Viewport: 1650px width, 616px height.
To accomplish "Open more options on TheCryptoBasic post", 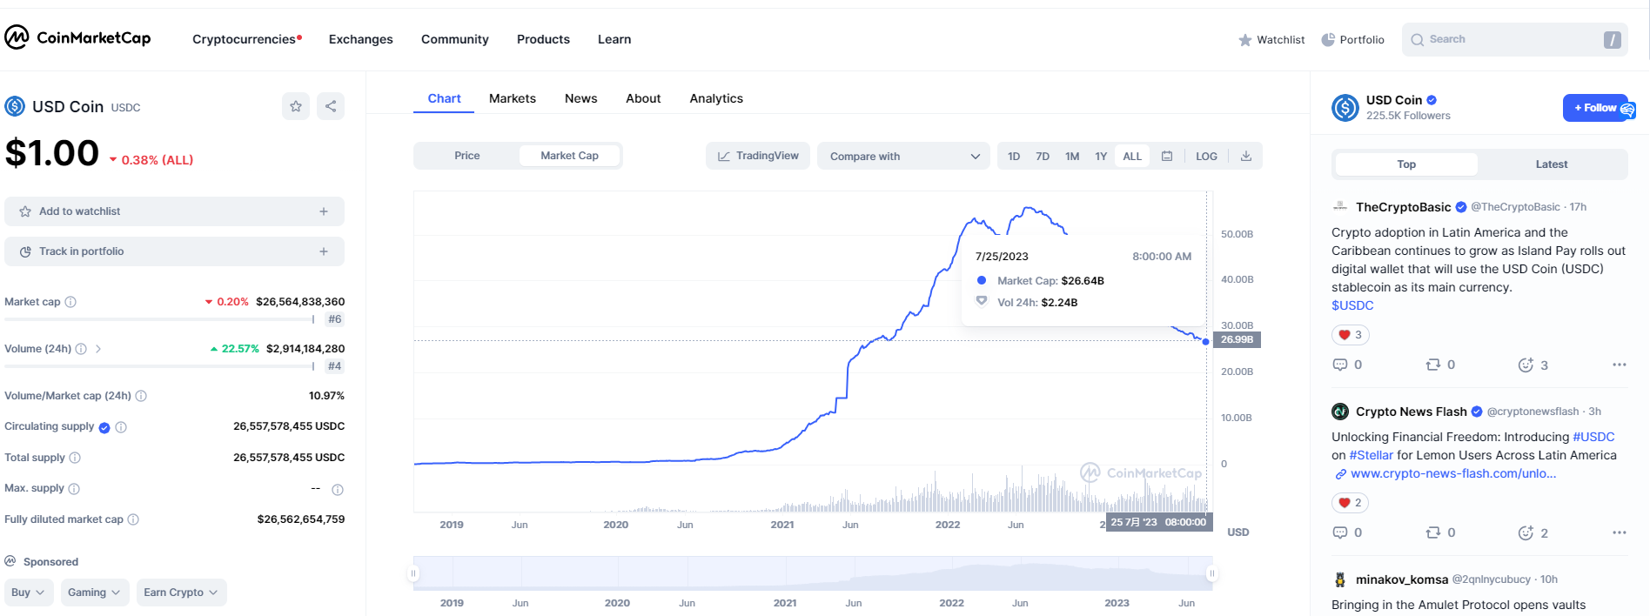I will (1619, 365).
